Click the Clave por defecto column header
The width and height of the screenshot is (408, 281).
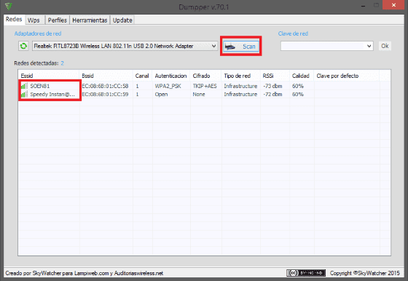[347, 76]
